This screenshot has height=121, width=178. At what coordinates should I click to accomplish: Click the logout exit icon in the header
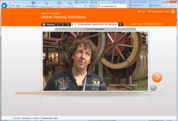173,11
